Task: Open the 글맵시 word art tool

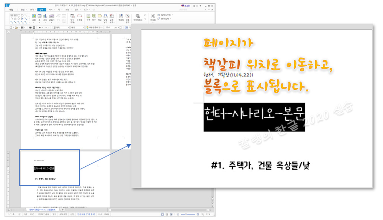Action: click(x=52, y=18)
